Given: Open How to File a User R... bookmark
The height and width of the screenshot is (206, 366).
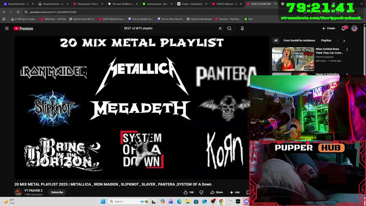Looking at the screenshot, I should click(x=170, y=19).
